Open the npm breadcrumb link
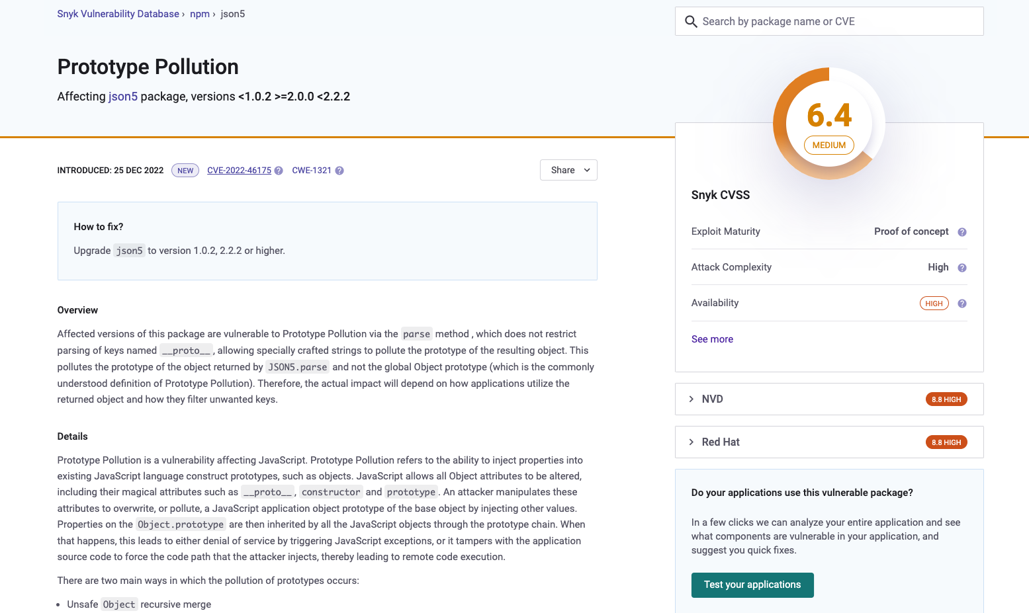The height and width of the screenshot is (613, 1029). (199, 13)
